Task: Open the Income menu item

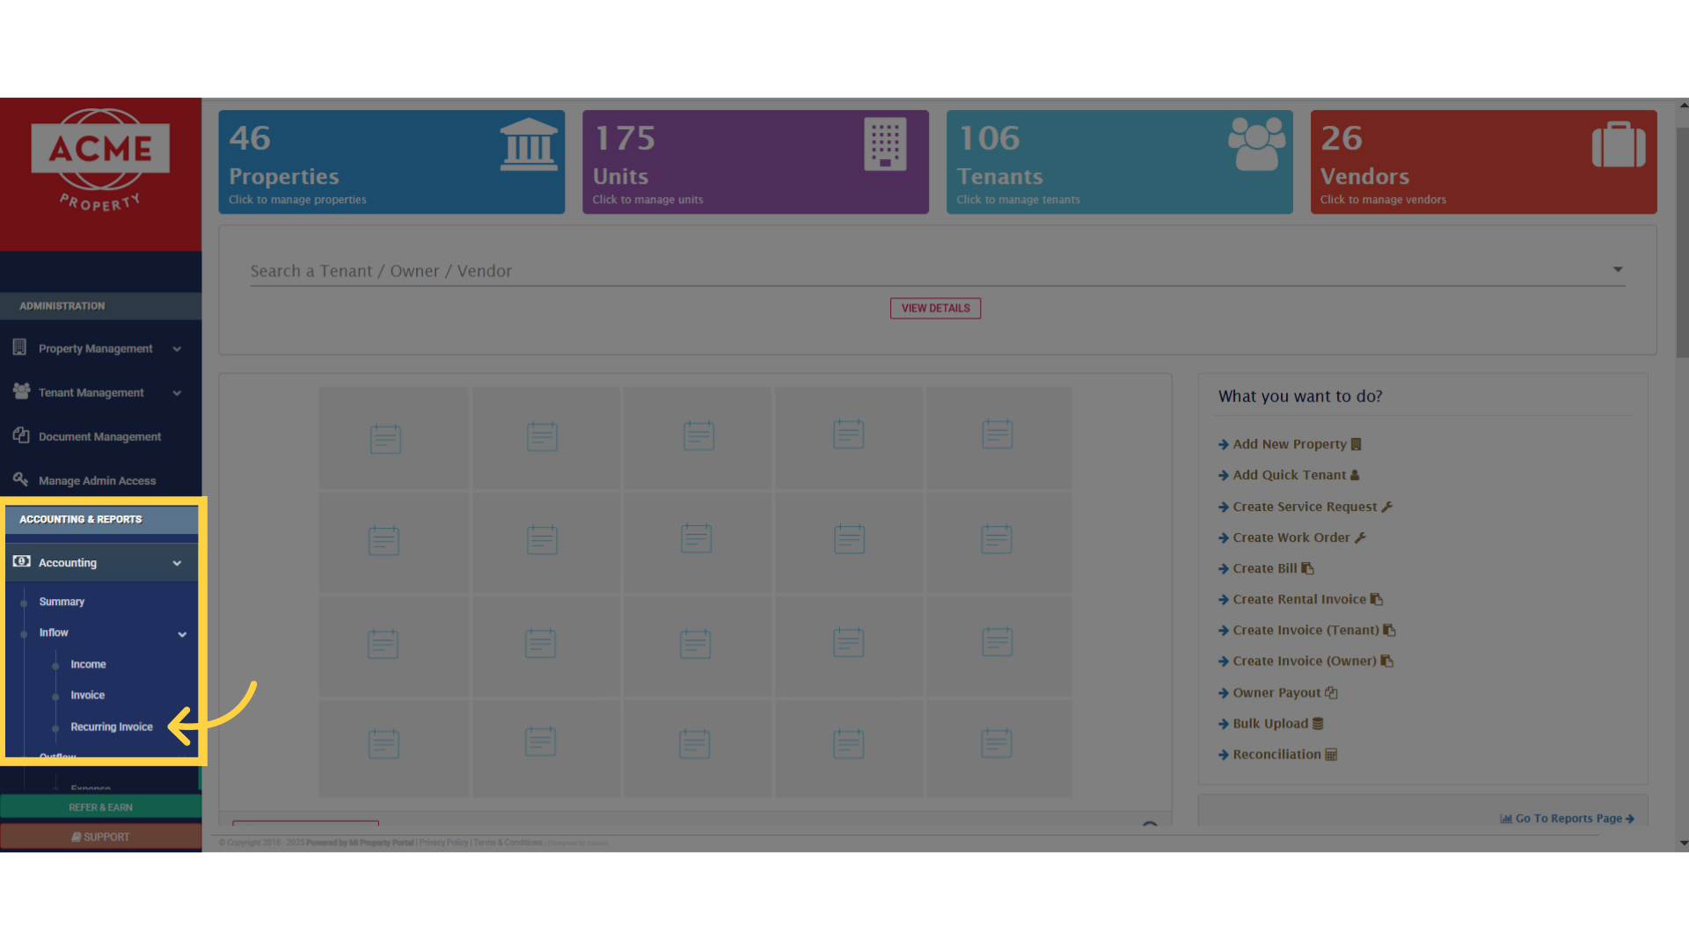Action: [88, 664]
